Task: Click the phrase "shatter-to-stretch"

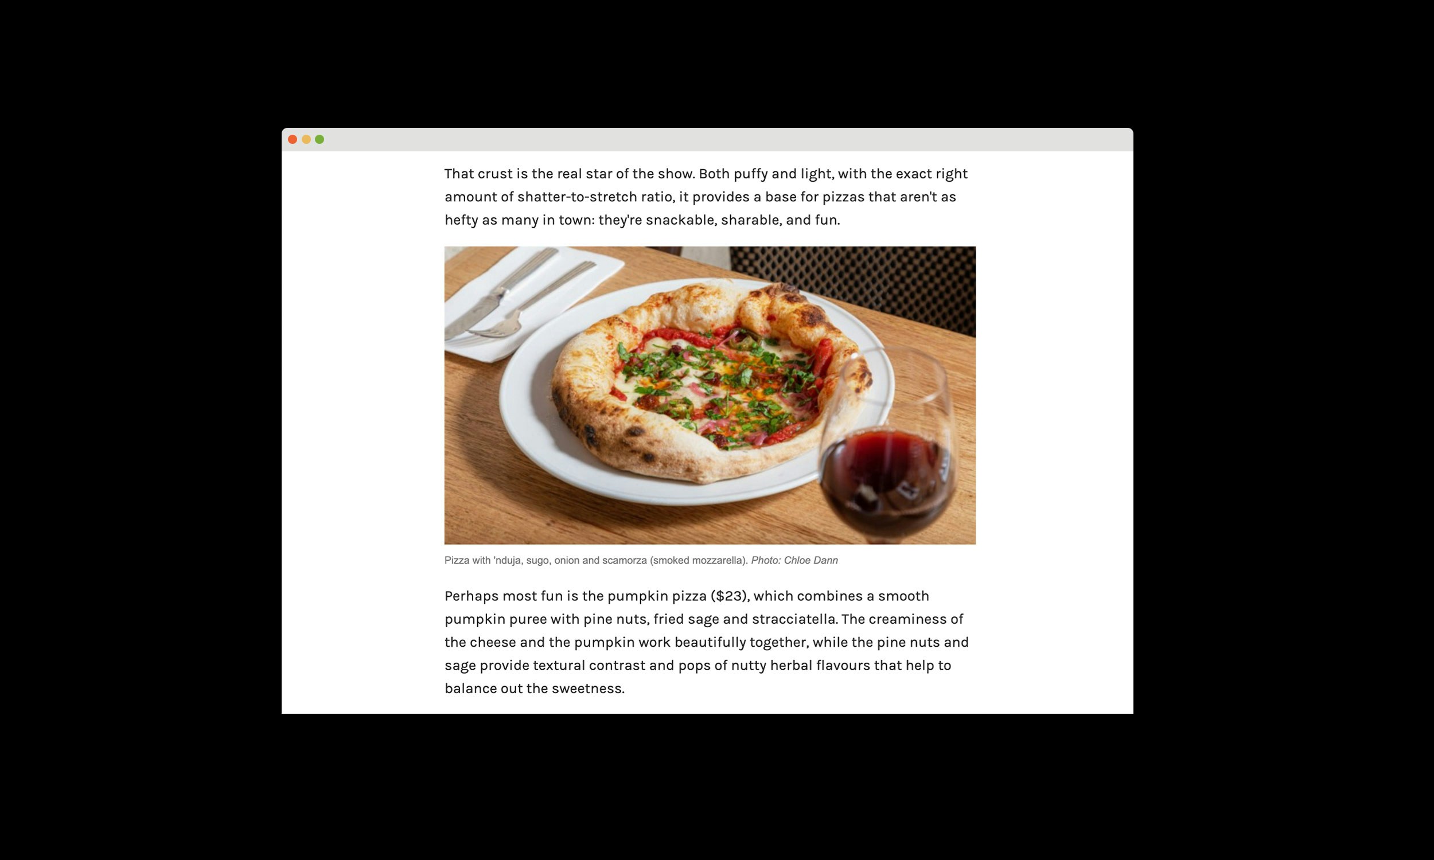Action: tap(577, 197)
